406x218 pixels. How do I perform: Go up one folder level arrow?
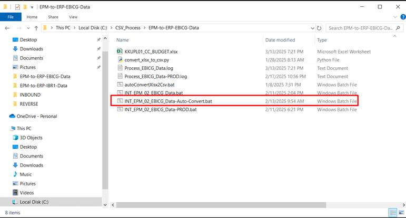click(x=36, y=28)
